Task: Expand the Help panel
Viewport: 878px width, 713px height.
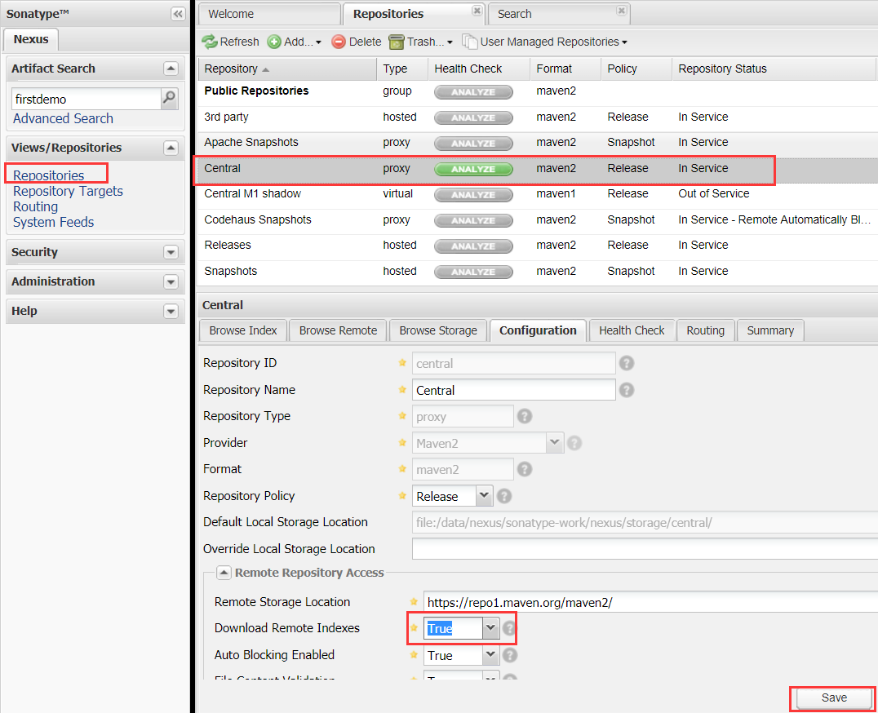Action: (171, 311)
